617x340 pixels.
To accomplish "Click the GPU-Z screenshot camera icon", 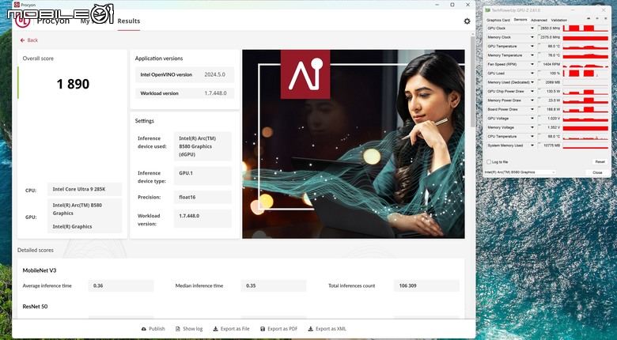I will click(589, 19).
